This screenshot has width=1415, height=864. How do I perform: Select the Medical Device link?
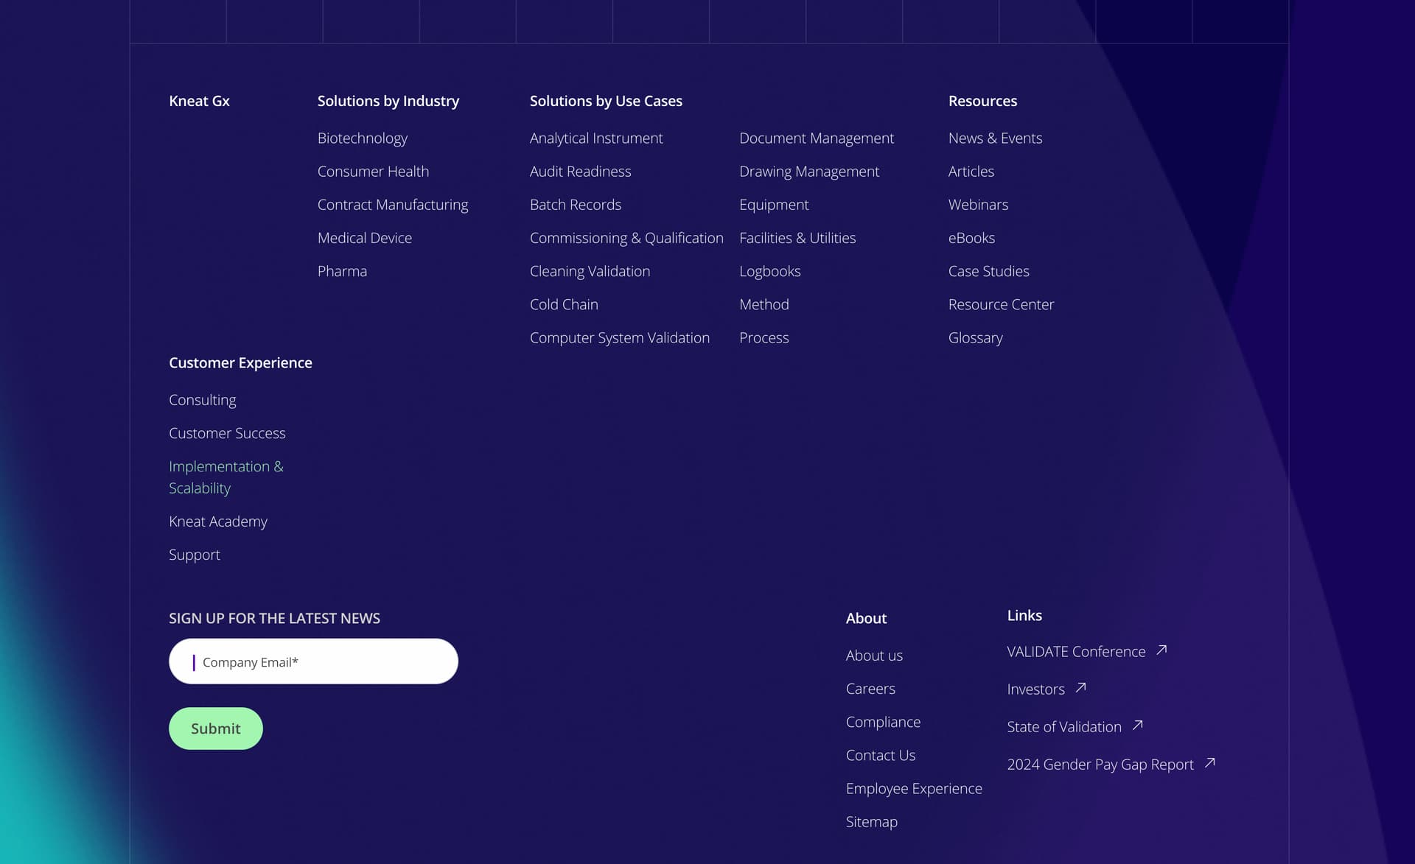click(x=365, y=238)
